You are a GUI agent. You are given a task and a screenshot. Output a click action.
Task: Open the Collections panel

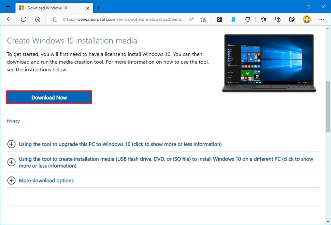pos(278,19)
